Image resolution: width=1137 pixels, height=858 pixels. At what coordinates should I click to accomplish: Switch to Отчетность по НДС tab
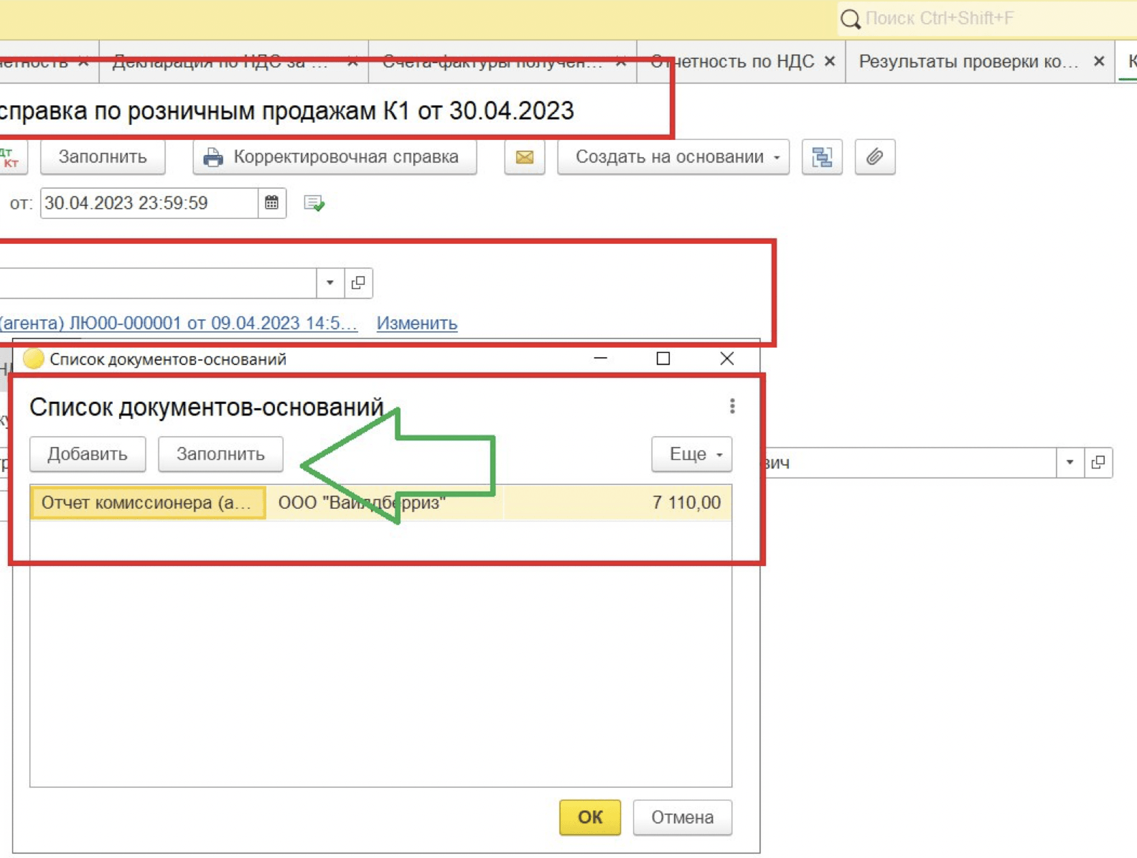coord(732,62)
